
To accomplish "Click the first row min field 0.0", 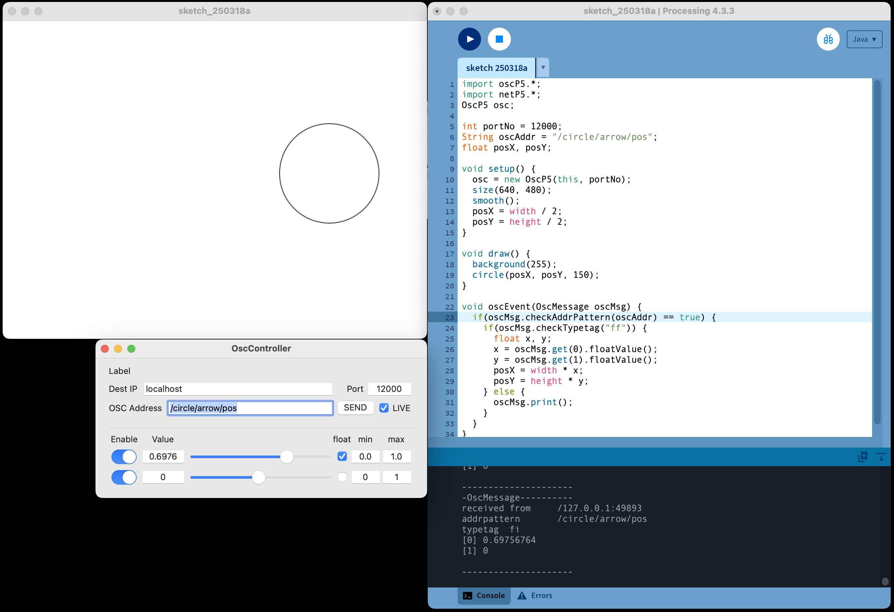I will [365, 457].
